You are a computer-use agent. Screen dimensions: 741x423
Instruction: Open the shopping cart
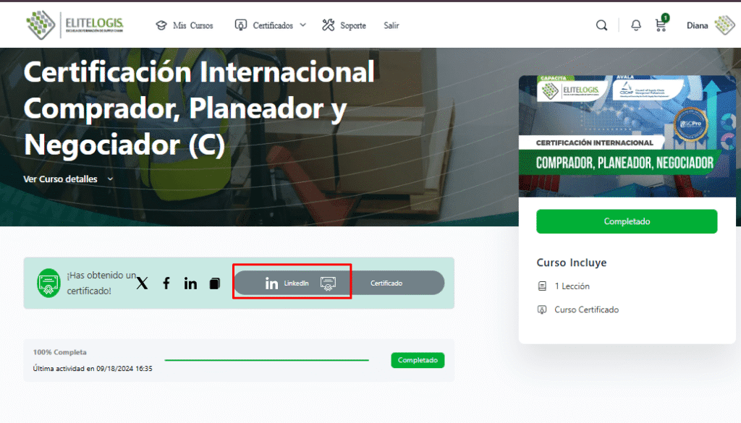click(x=661, y=25)
